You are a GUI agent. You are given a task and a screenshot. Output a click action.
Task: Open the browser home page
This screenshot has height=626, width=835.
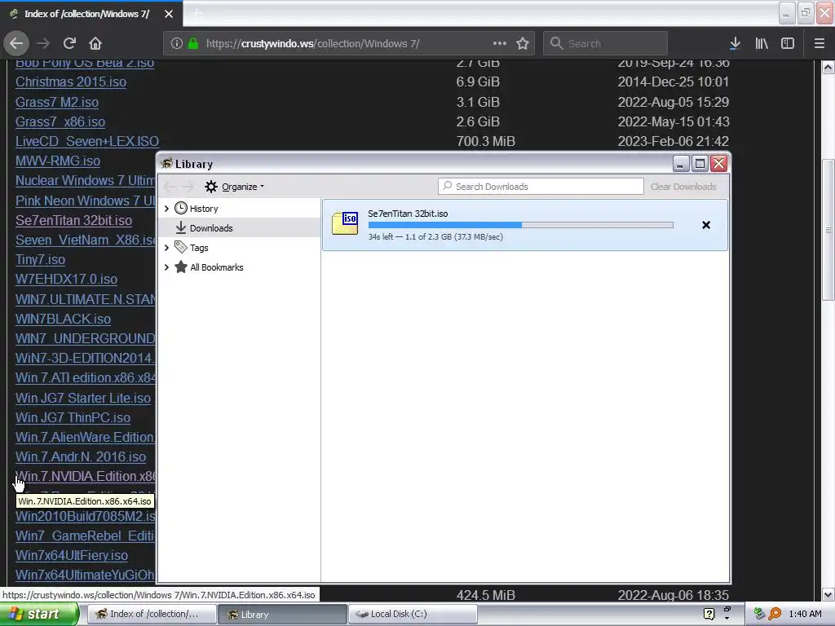click(95, 43)
